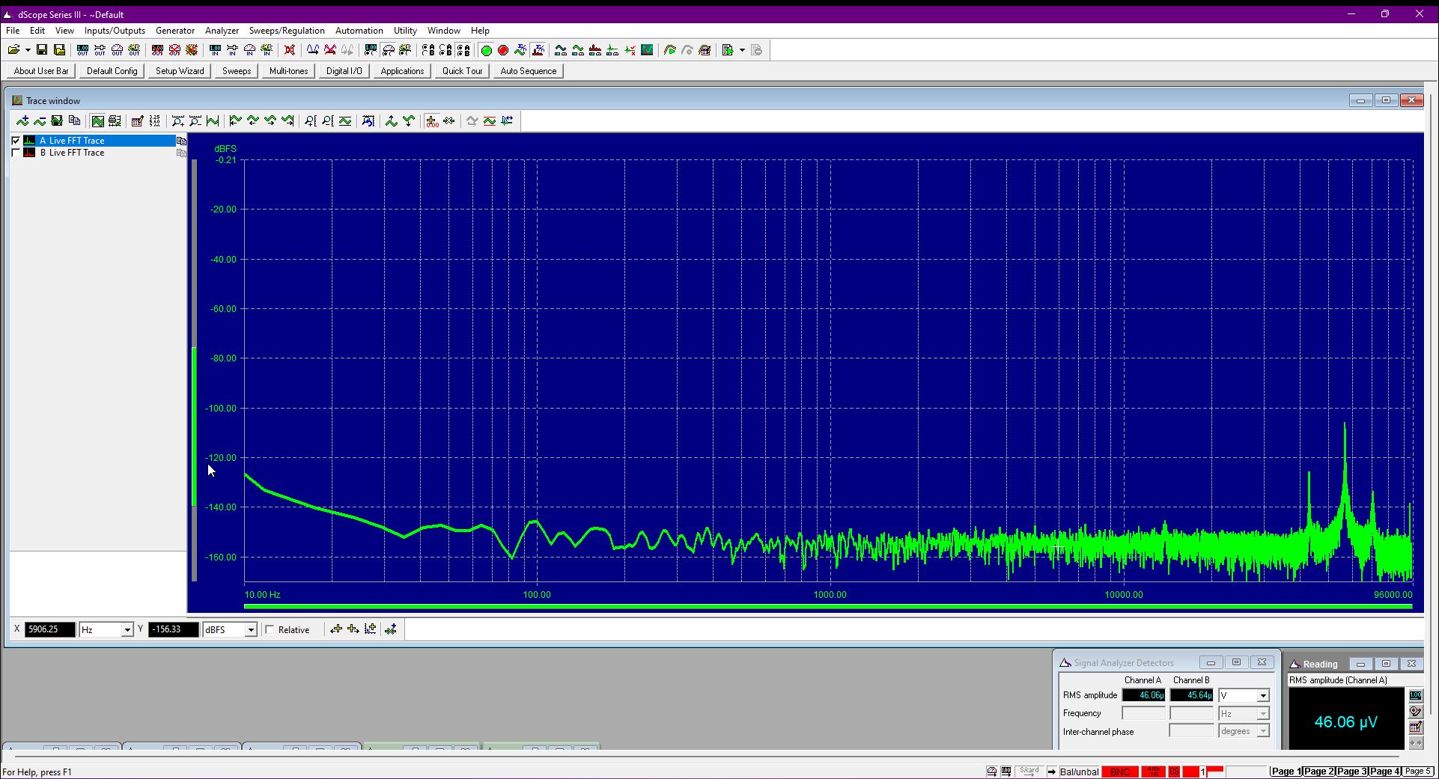Open the Sweeps/Regulation menu
This screenshot has width=1439, height=779.
point(287,31)
